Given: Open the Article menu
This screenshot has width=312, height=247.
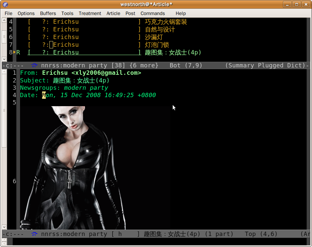Looking at the screenshot, I should coord(113,13).
